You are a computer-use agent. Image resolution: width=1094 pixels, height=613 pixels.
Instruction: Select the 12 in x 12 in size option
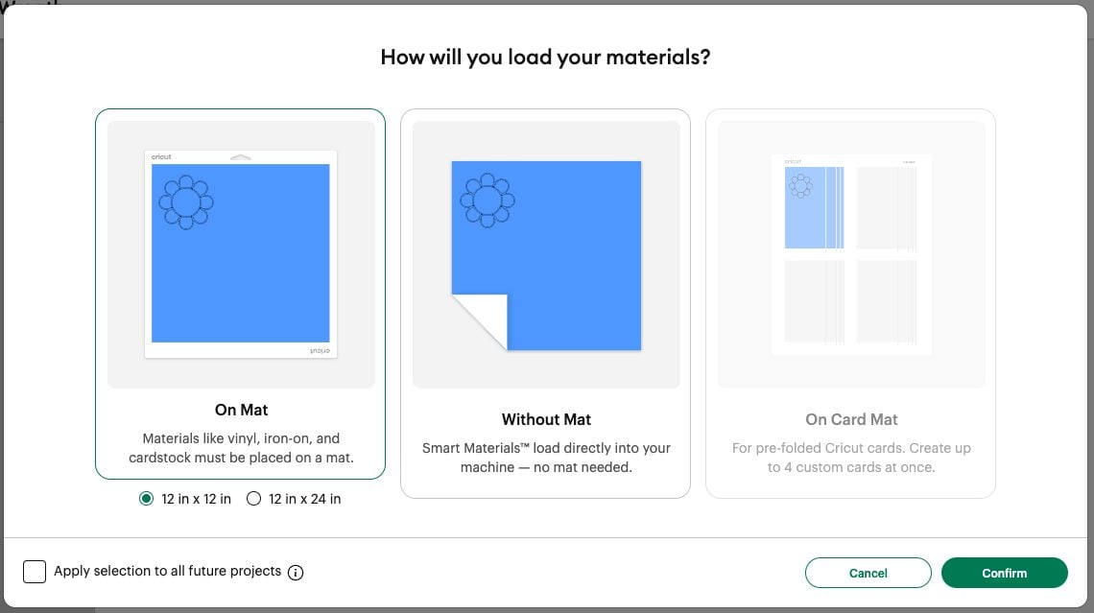pos(147,499)
